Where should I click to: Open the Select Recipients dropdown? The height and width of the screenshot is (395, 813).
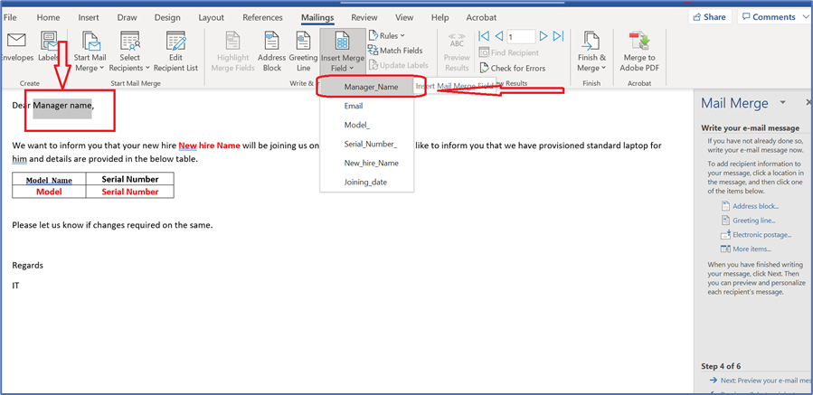pyautogui.click(x=129, y=52)
